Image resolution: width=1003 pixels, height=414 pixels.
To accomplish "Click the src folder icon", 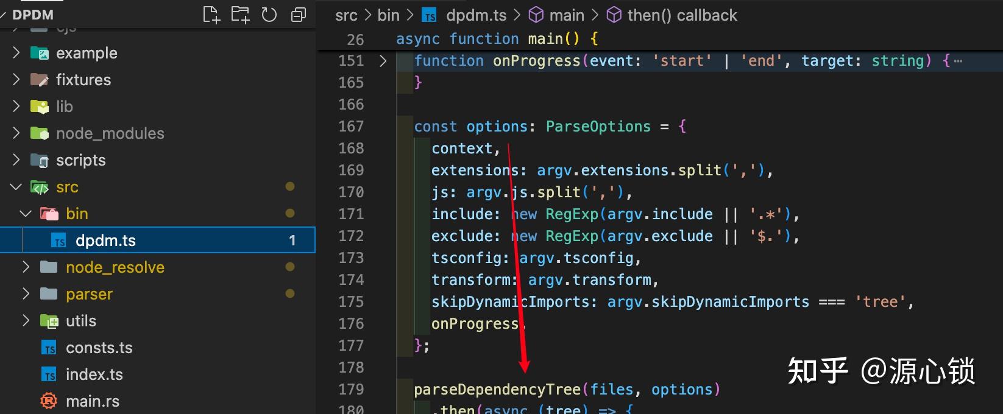I will coord(40,187).
